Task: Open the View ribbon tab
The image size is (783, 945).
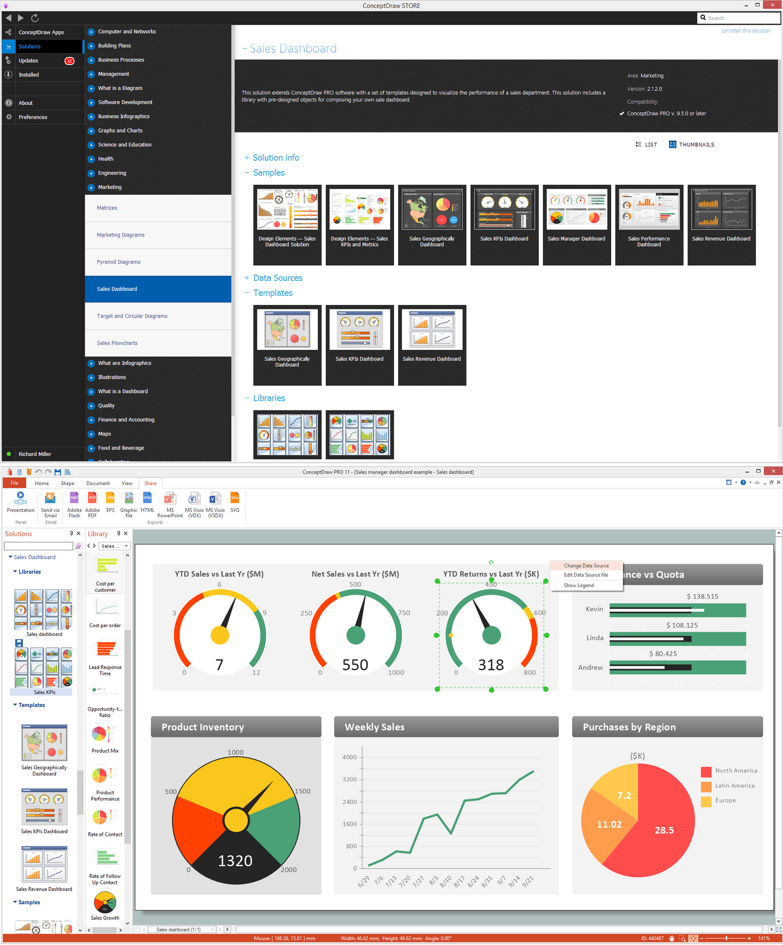Action: [x=127, y=483]
